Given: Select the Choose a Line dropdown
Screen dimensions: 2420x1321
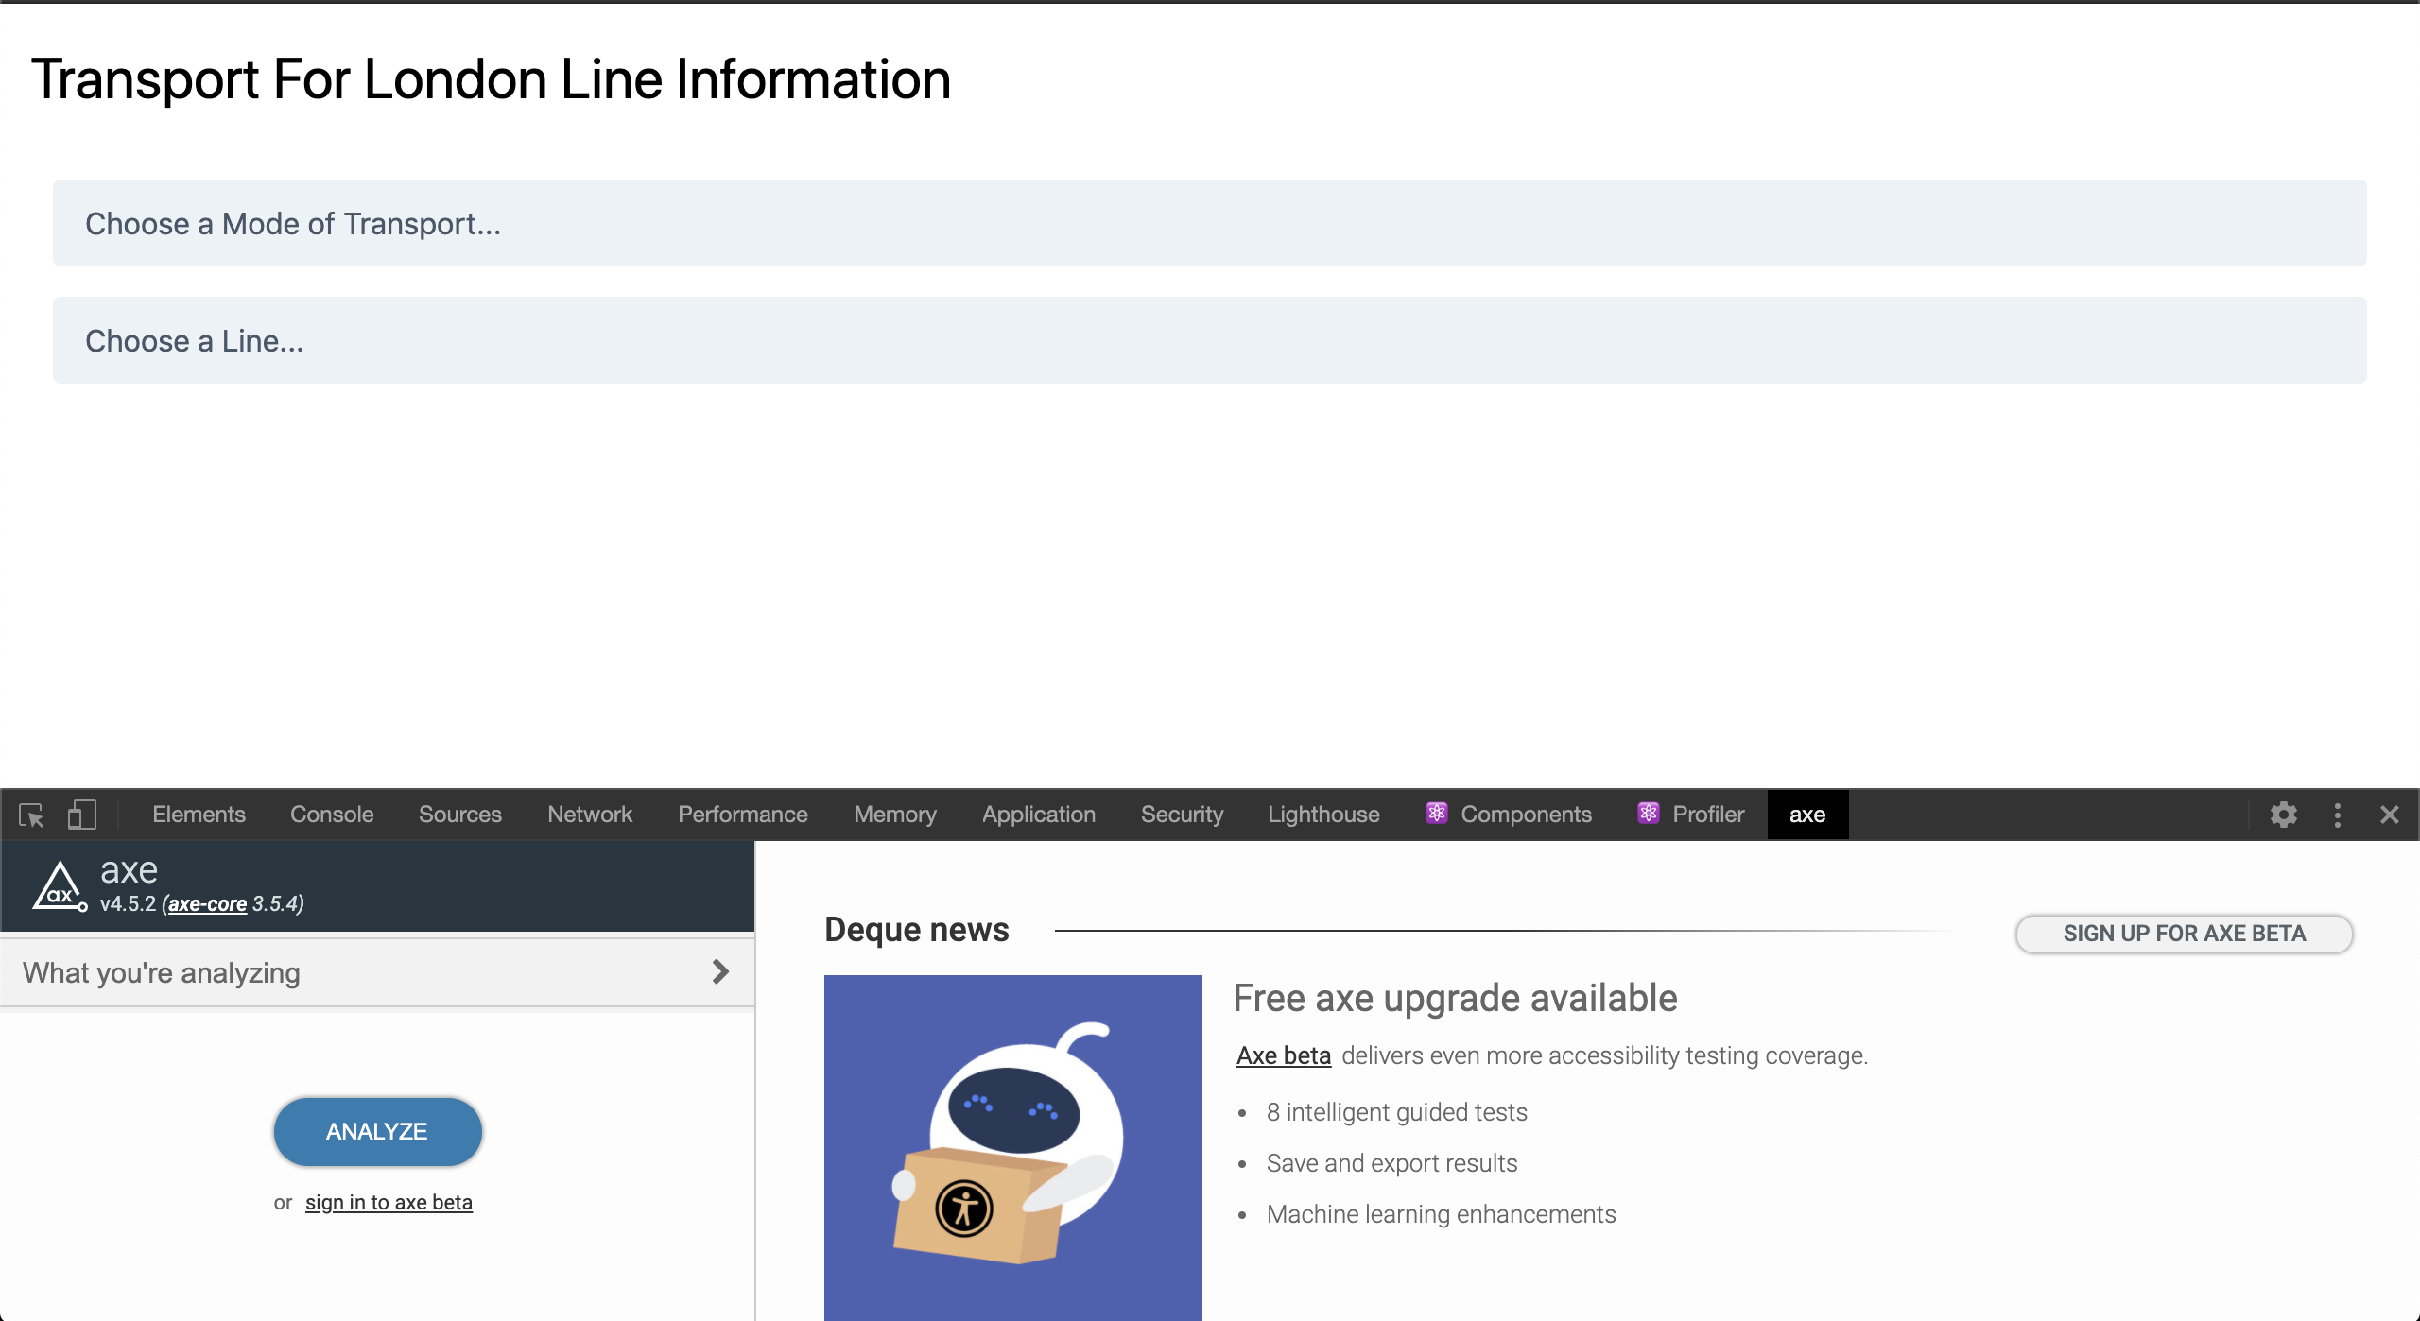Looking at the screenshot, I should pos(1211,340).
